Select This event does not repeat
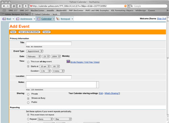The image size is (169, 123). (28, 115)
